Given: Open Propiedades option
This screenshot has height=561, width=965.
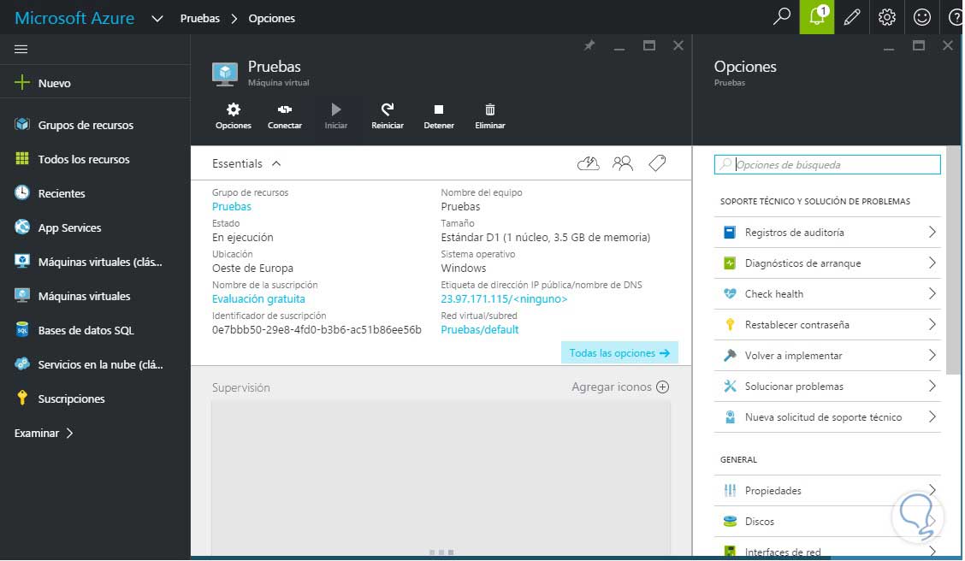Looking at the screenshot, I should pyautogui.click(x=827, y=491).
